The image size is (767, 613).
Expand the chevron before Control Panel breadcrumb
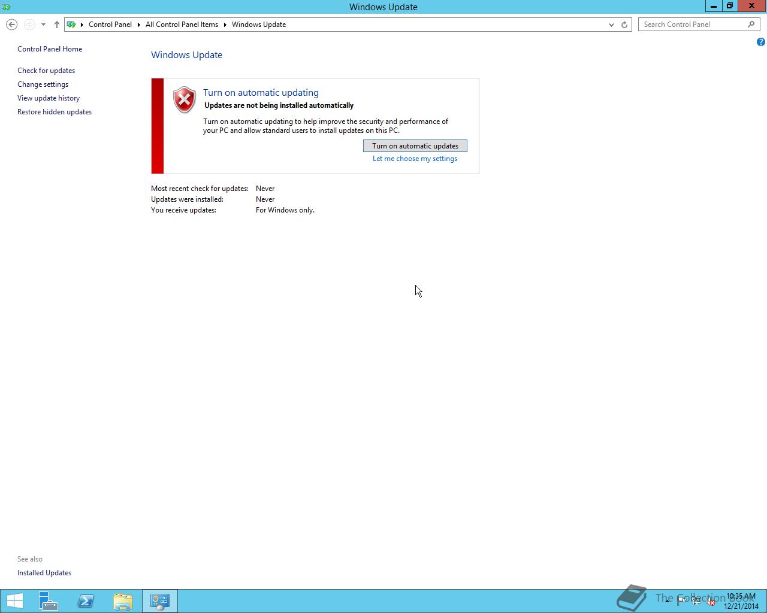point(82,25)
